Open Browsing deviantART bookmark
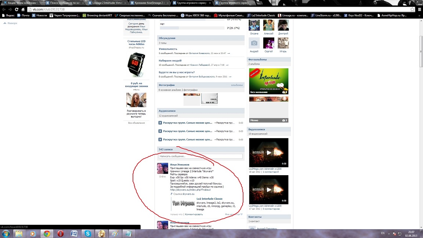 click(97, 15)
